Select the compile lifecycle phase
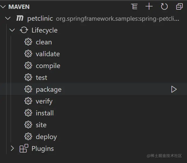The width and height of the screenshot is (187, 163). [x=48, y=66]
